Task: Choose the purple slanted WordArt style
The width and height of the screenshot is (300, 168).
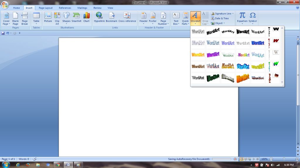Action: point(213,55)
